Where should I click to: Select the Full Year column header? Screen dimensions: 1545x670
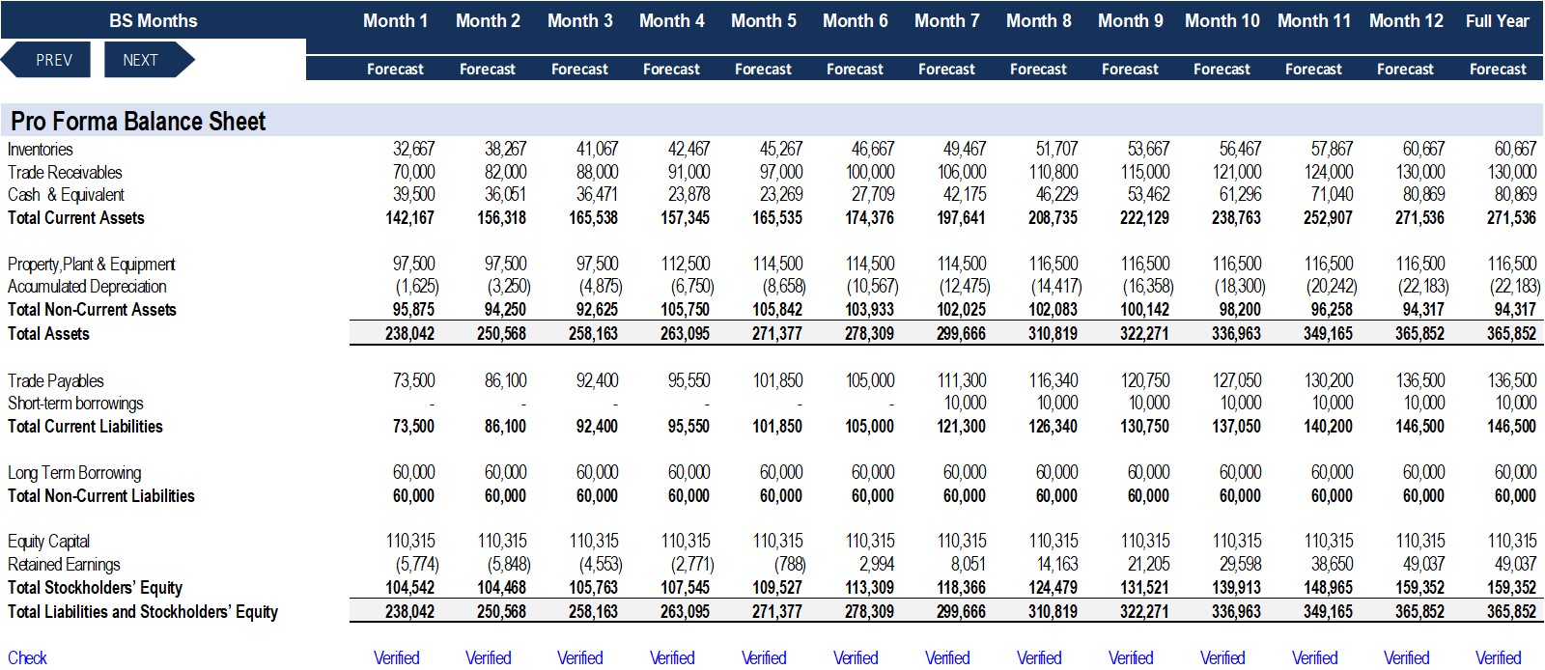pos(1497,20)
